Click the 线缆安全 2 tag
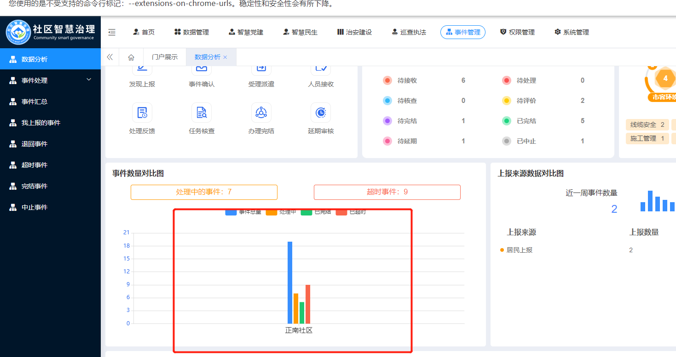This screenshot has height=357, width=676. [647, 125]
